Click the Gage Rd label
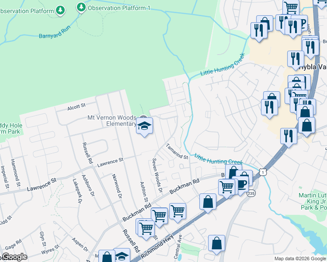The height and width of the screenshot is (262, 327). (x=13, y=245)
